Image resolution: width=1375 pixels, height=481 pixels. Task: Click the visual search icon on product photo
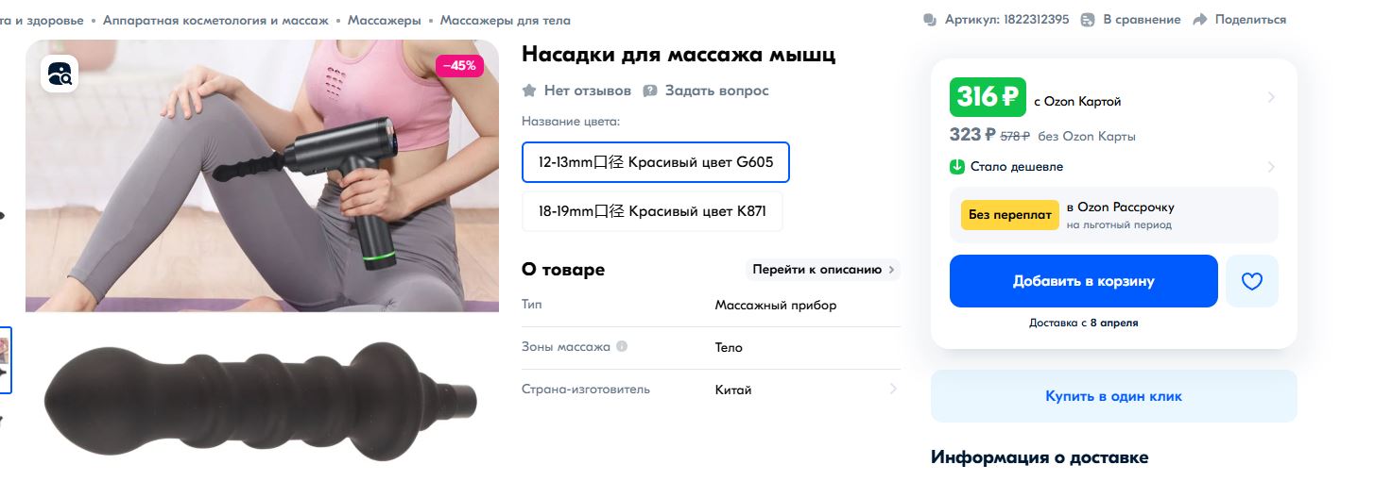tap(59, 74)
